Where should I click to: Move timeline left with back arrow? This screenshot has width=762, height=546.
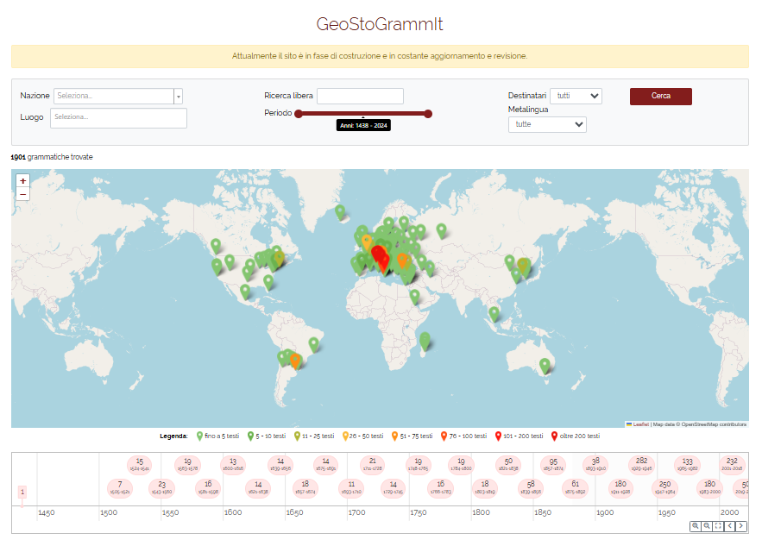tap(729, 526)
